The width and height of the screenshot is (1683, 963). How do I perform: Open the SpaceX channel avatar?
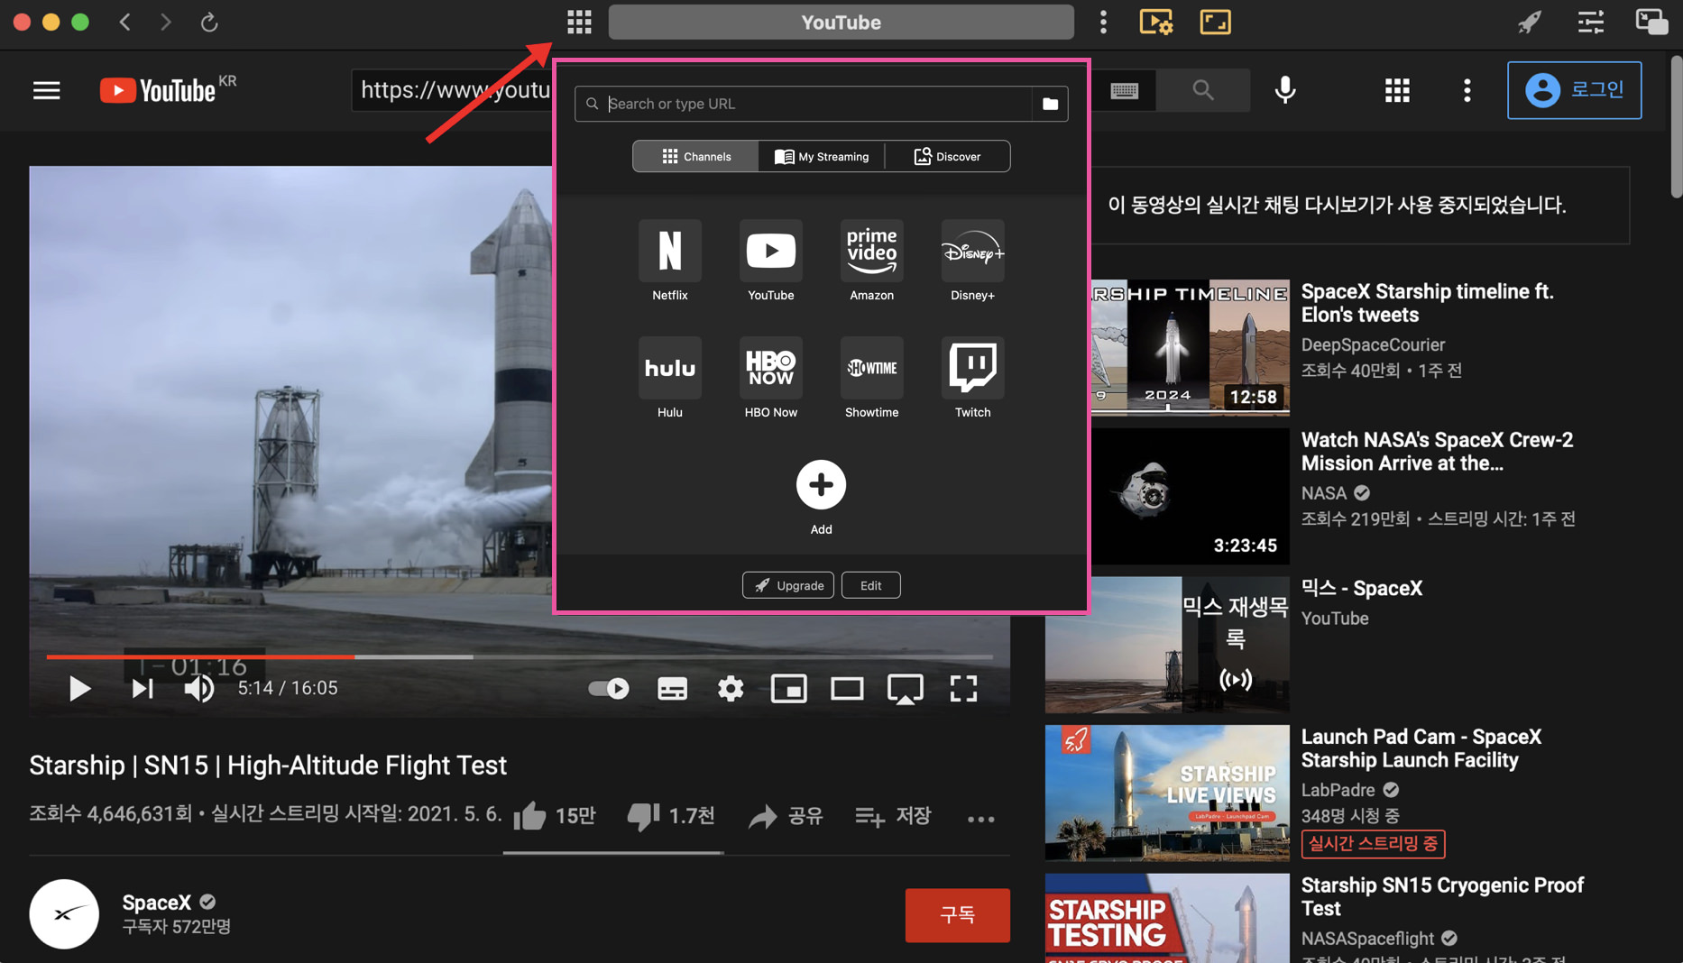click(64, 914)
